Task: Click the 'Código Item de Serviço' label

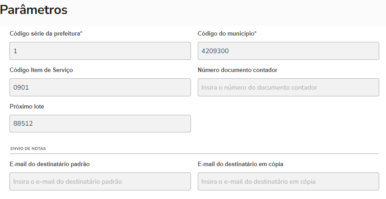Action: click(41, 70)
